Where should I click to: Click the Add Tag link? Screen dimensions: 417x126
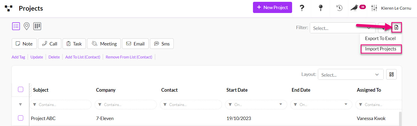pyautogui.click(x=18, y=57)
